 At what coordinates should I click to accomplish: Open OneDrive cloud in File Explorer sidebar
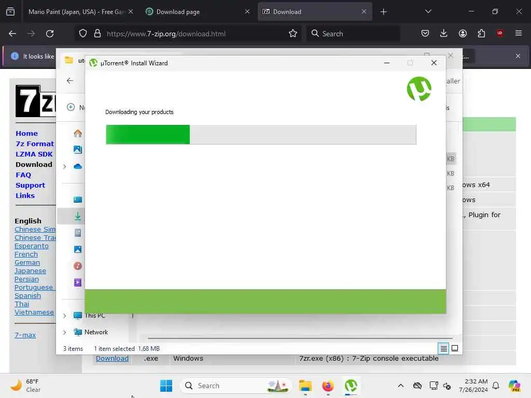click(78, 166)
